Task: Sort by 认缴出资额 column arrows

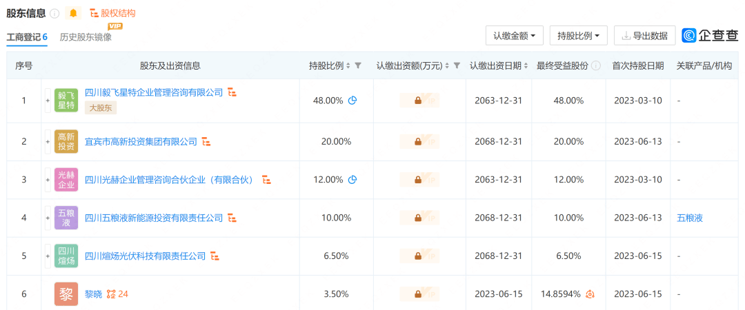Action: 446,66
